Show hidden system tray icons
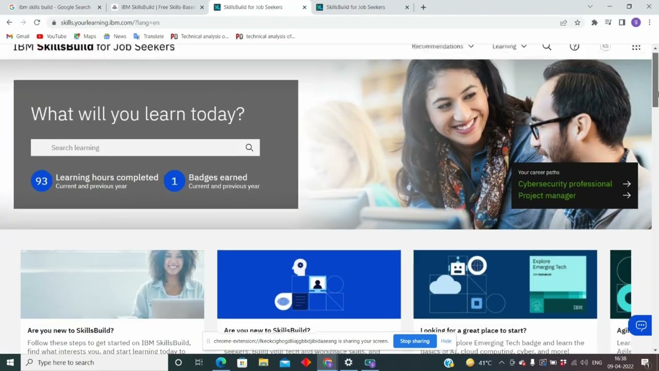659x371 pixels. pyautogui.click(x=501, y=362)
